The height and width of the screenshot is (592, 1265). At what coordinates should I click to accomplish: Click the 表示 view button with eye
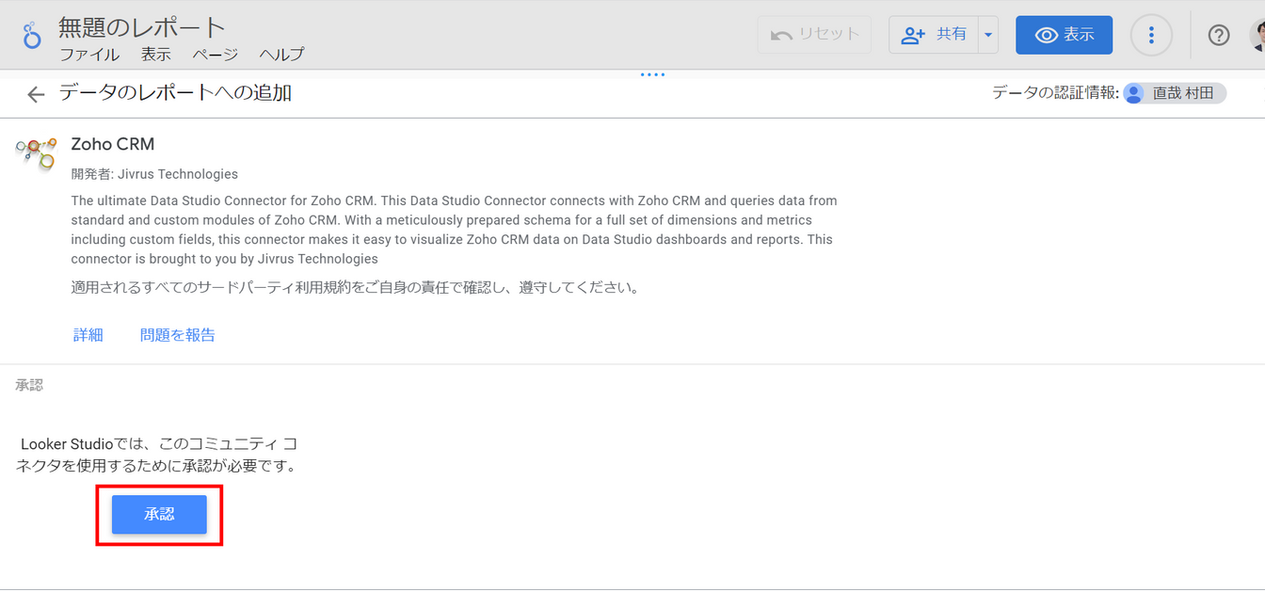[x=1065, y=35]
